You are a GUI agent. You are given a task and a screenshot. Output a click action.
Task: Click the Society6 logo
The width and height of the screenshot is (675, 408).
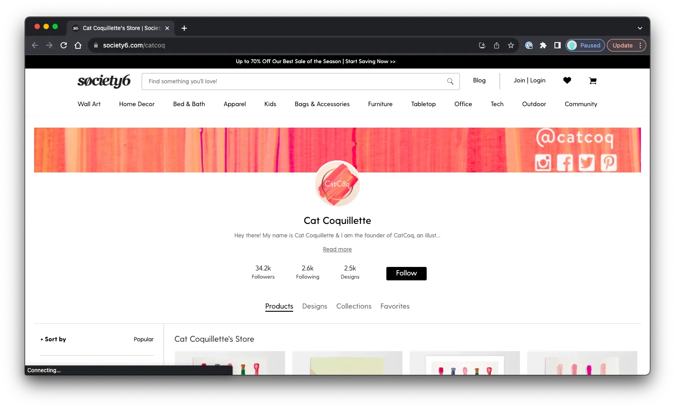tap(104, 81)
